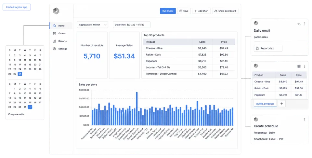
Task: Click the Sales per store chart title
Action: pyautogui.click(x=88, y=85)
